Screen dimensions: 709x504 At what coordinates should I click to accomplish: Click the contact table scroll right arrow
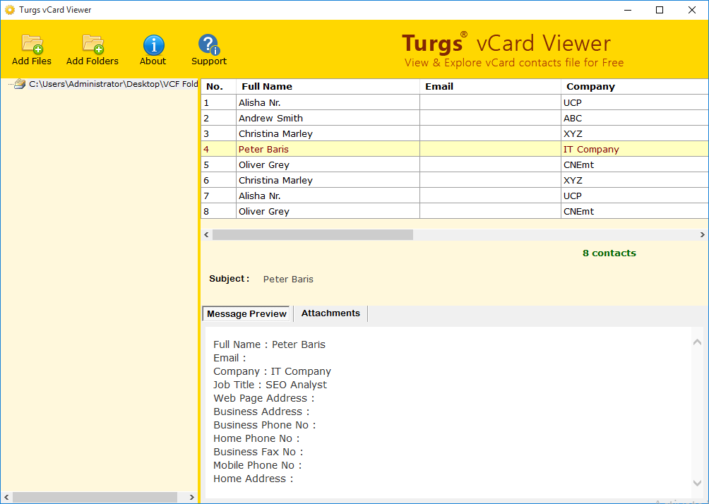point(702,234)
